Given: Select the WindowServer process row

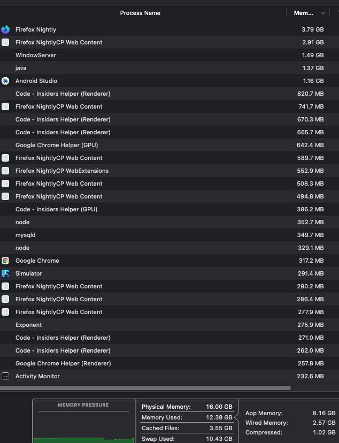Looking at the screenshot, I should 169,55.
